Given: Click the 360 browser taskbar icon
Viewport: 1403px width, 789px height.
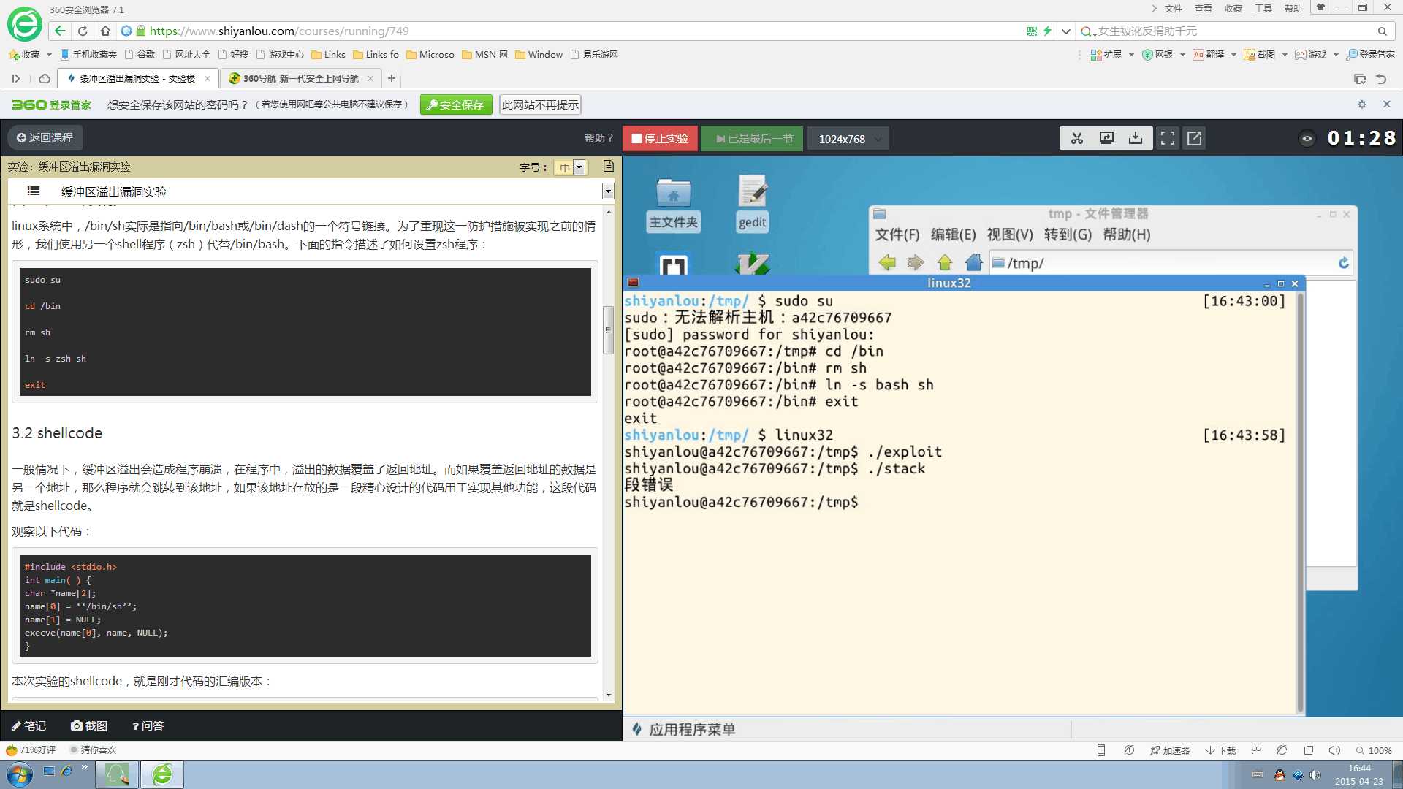Looking at the screenshot, I should point(162,774).
